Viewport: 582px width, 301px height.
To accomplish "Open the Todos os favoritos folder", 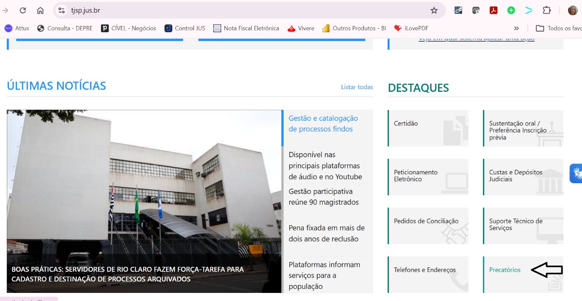I will point(559,28).
